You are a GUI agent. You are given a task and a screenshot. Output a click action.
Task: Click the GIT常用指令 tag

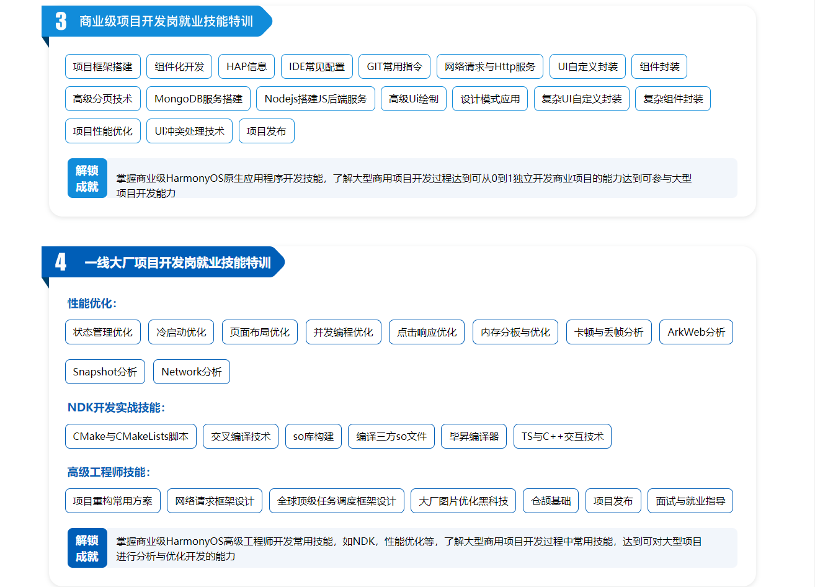(394, 66)
